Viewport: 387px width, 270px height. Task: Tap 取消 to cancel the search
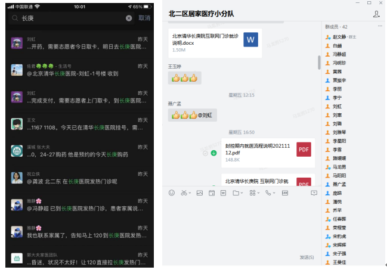[144, 18]
